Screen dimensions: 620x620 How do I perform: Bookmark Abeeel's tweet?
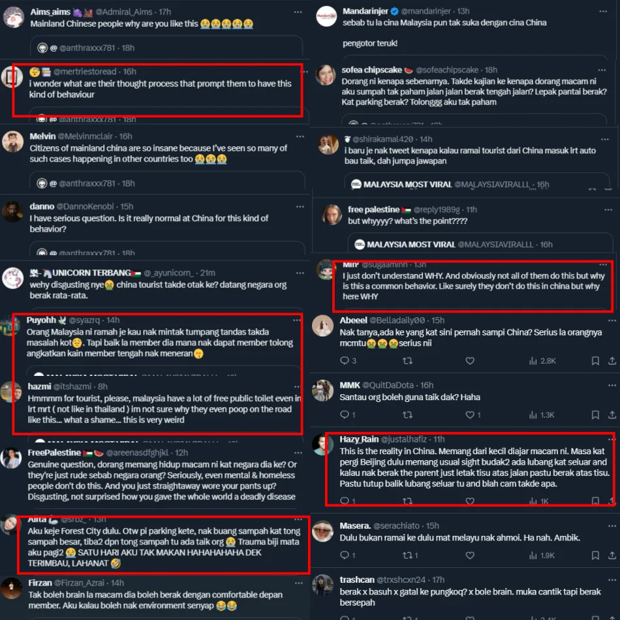(x=595, y=361)
